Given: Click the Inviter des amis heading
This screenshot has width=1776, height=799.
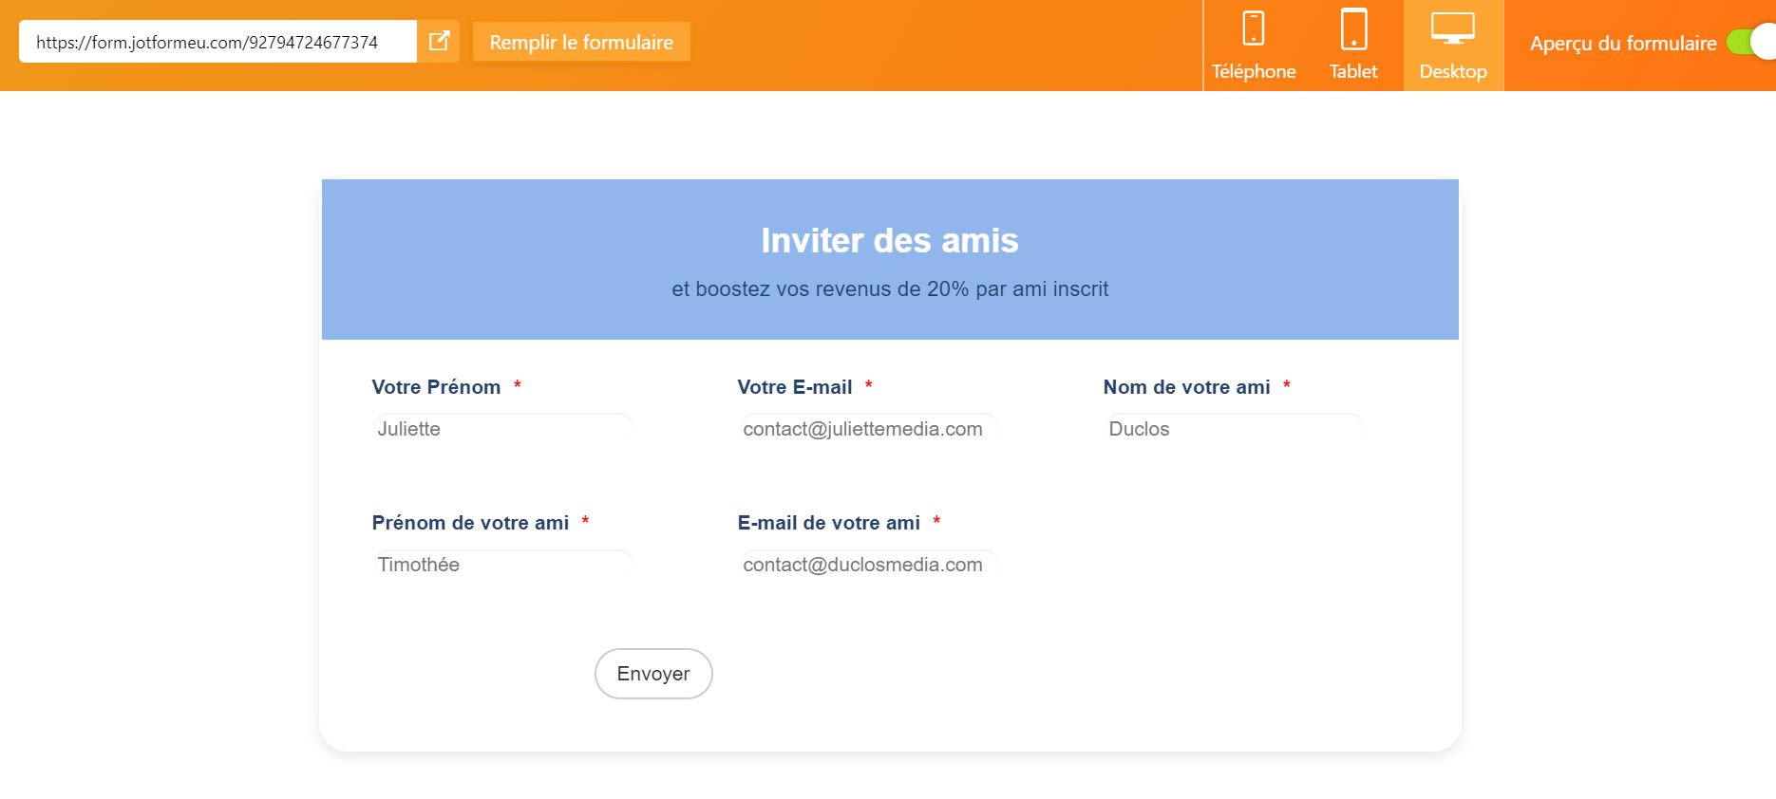Looking at the screenshot, I should pos(890,241).
